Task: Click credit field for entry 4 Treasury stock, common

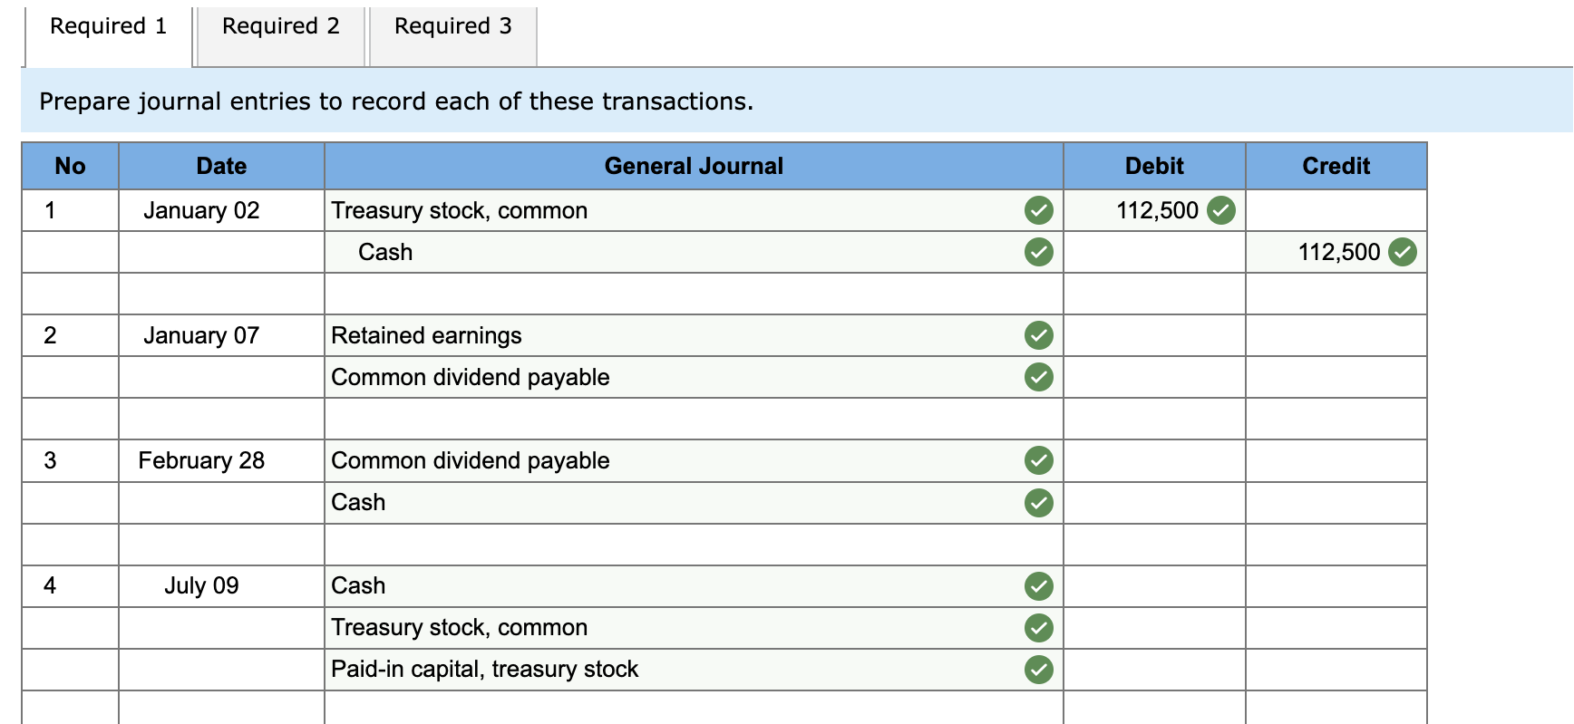Action: (1336, 627)
